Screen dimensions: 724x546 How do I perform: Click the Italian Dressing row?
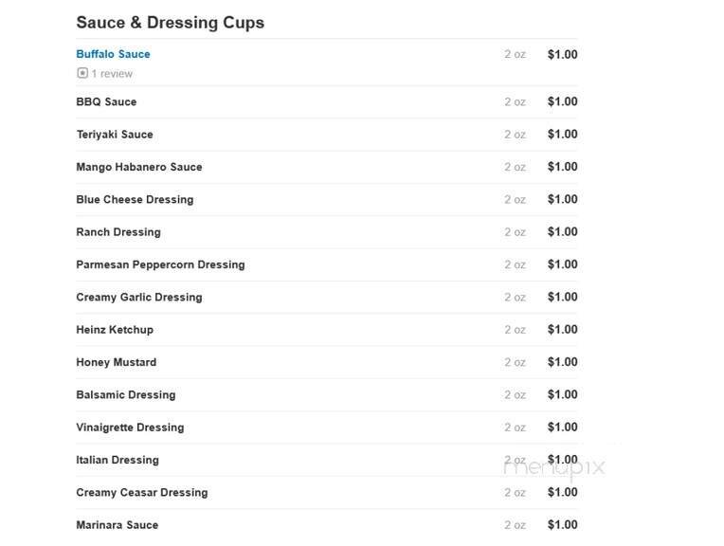coord(118,460)
